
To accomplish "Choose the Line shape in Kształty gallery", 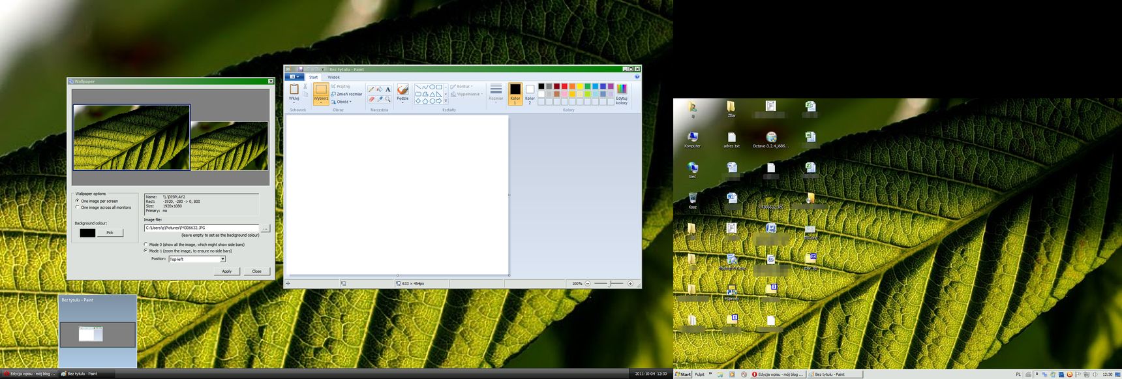I will (419, 87).
